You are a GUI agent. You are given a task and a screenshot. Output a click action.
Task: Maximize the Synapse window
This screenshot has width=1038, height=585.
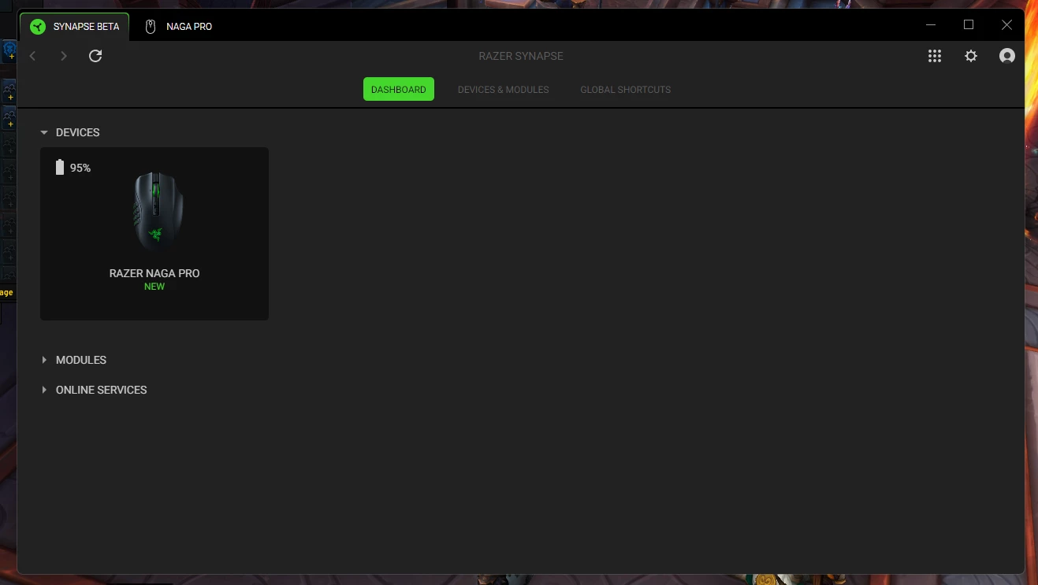[x=969, y=25]
